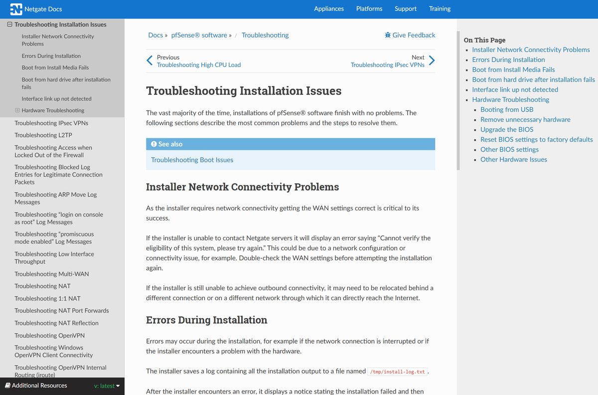Open Troubleshooting Windows OpenVPN Client Connectivity
598x395 pixels.
tap(53, 351)
